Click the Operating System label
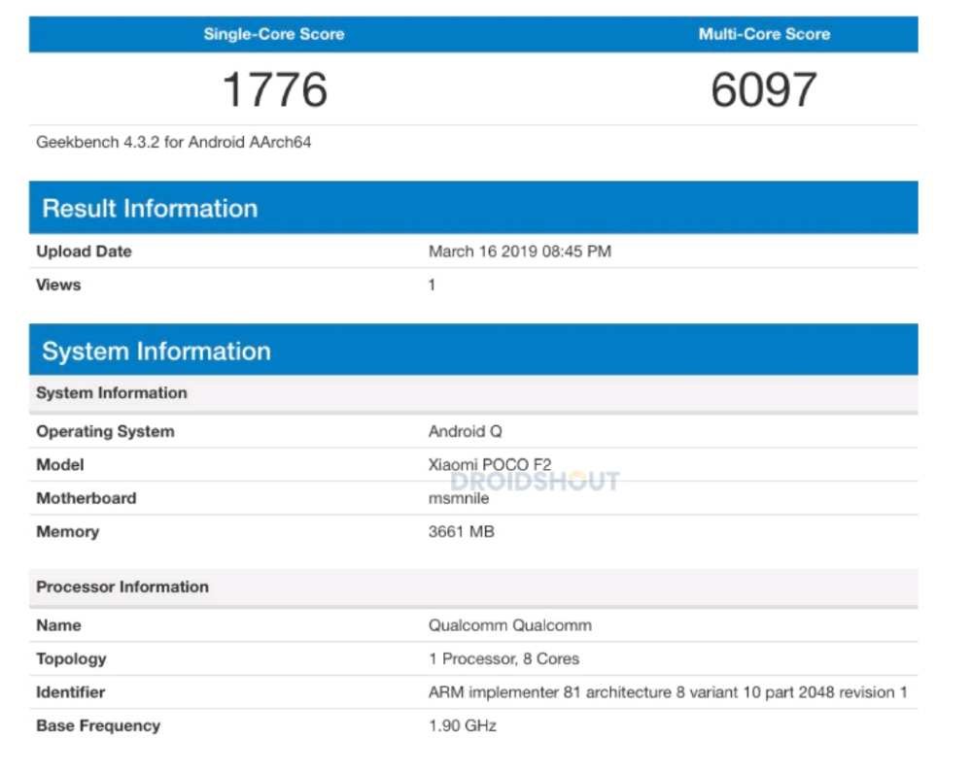The image size is (972, 773). (x=105, y=432)
